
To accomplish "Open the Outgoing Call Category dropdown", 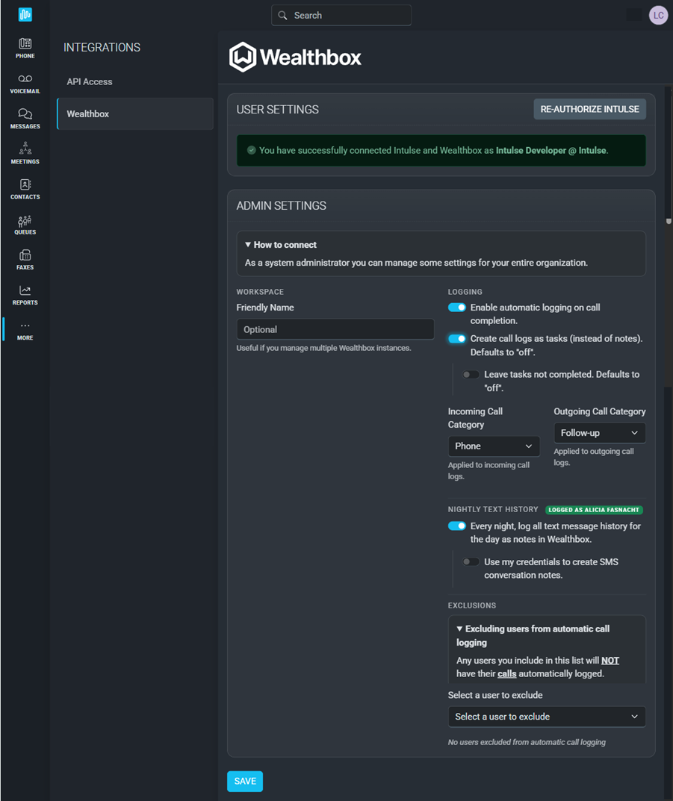I will coord(599,433).
